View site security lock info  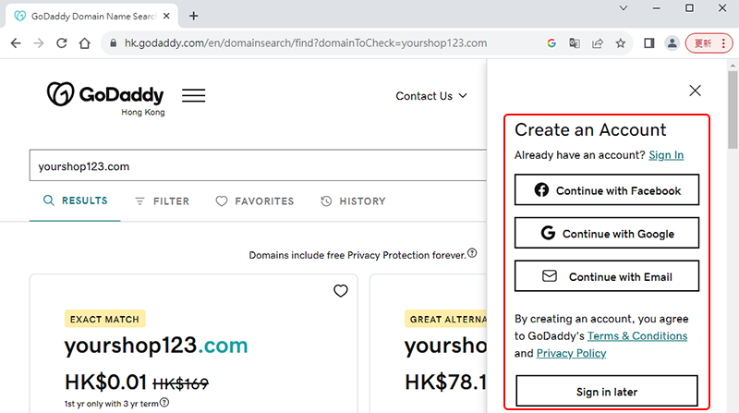pyautogui.click(x=113, y=43)
